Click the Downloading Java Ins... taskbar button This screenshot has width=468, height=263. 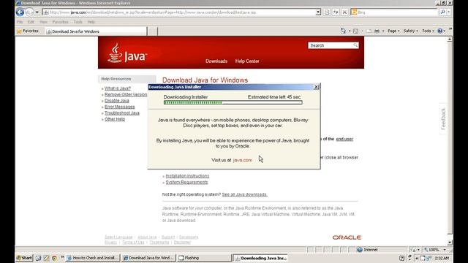pyautogui.click(x=260, y=258)
